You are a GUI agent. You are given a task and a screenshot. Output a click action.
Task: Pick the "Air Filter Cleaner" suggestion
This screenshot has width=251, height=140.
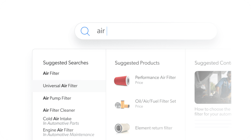[x=59, y=110]
